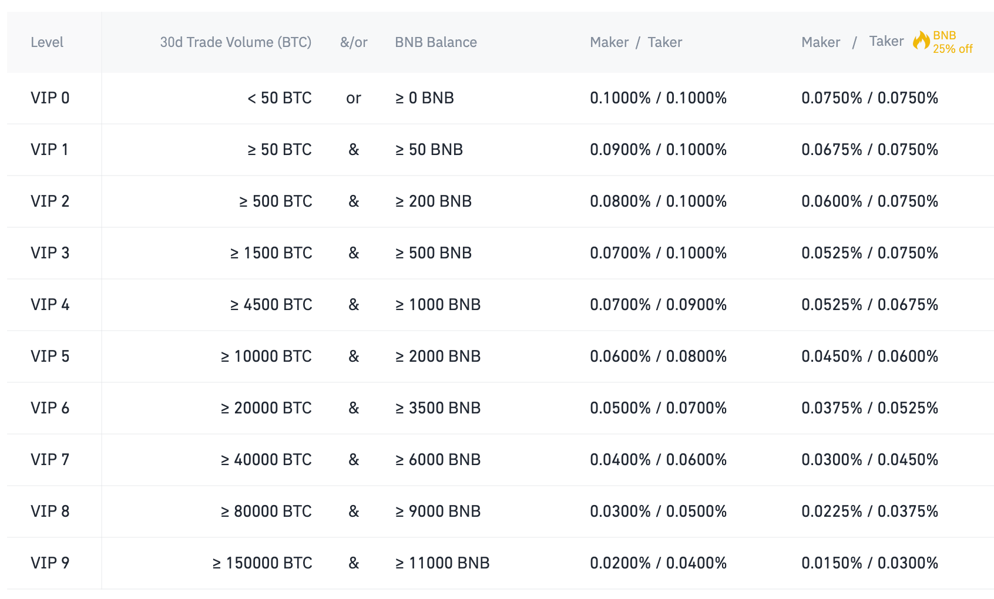Select the Level column header
The width and height of the screenshot is (994, 599).
coord(47,42)
